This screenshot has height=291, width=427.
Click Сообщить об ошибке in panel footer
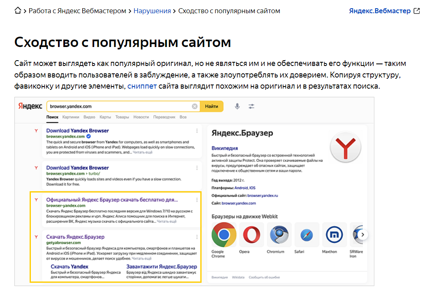264,277
